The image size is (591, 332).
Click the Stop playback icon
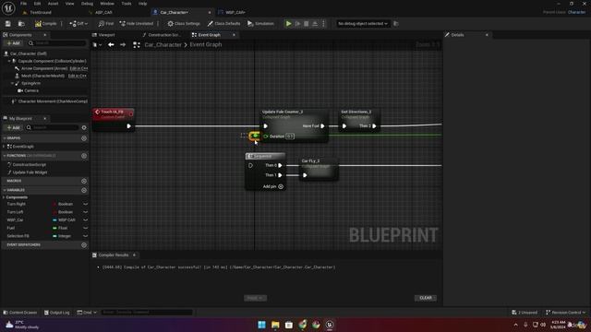pyautogui.click(x=307, y=24)
